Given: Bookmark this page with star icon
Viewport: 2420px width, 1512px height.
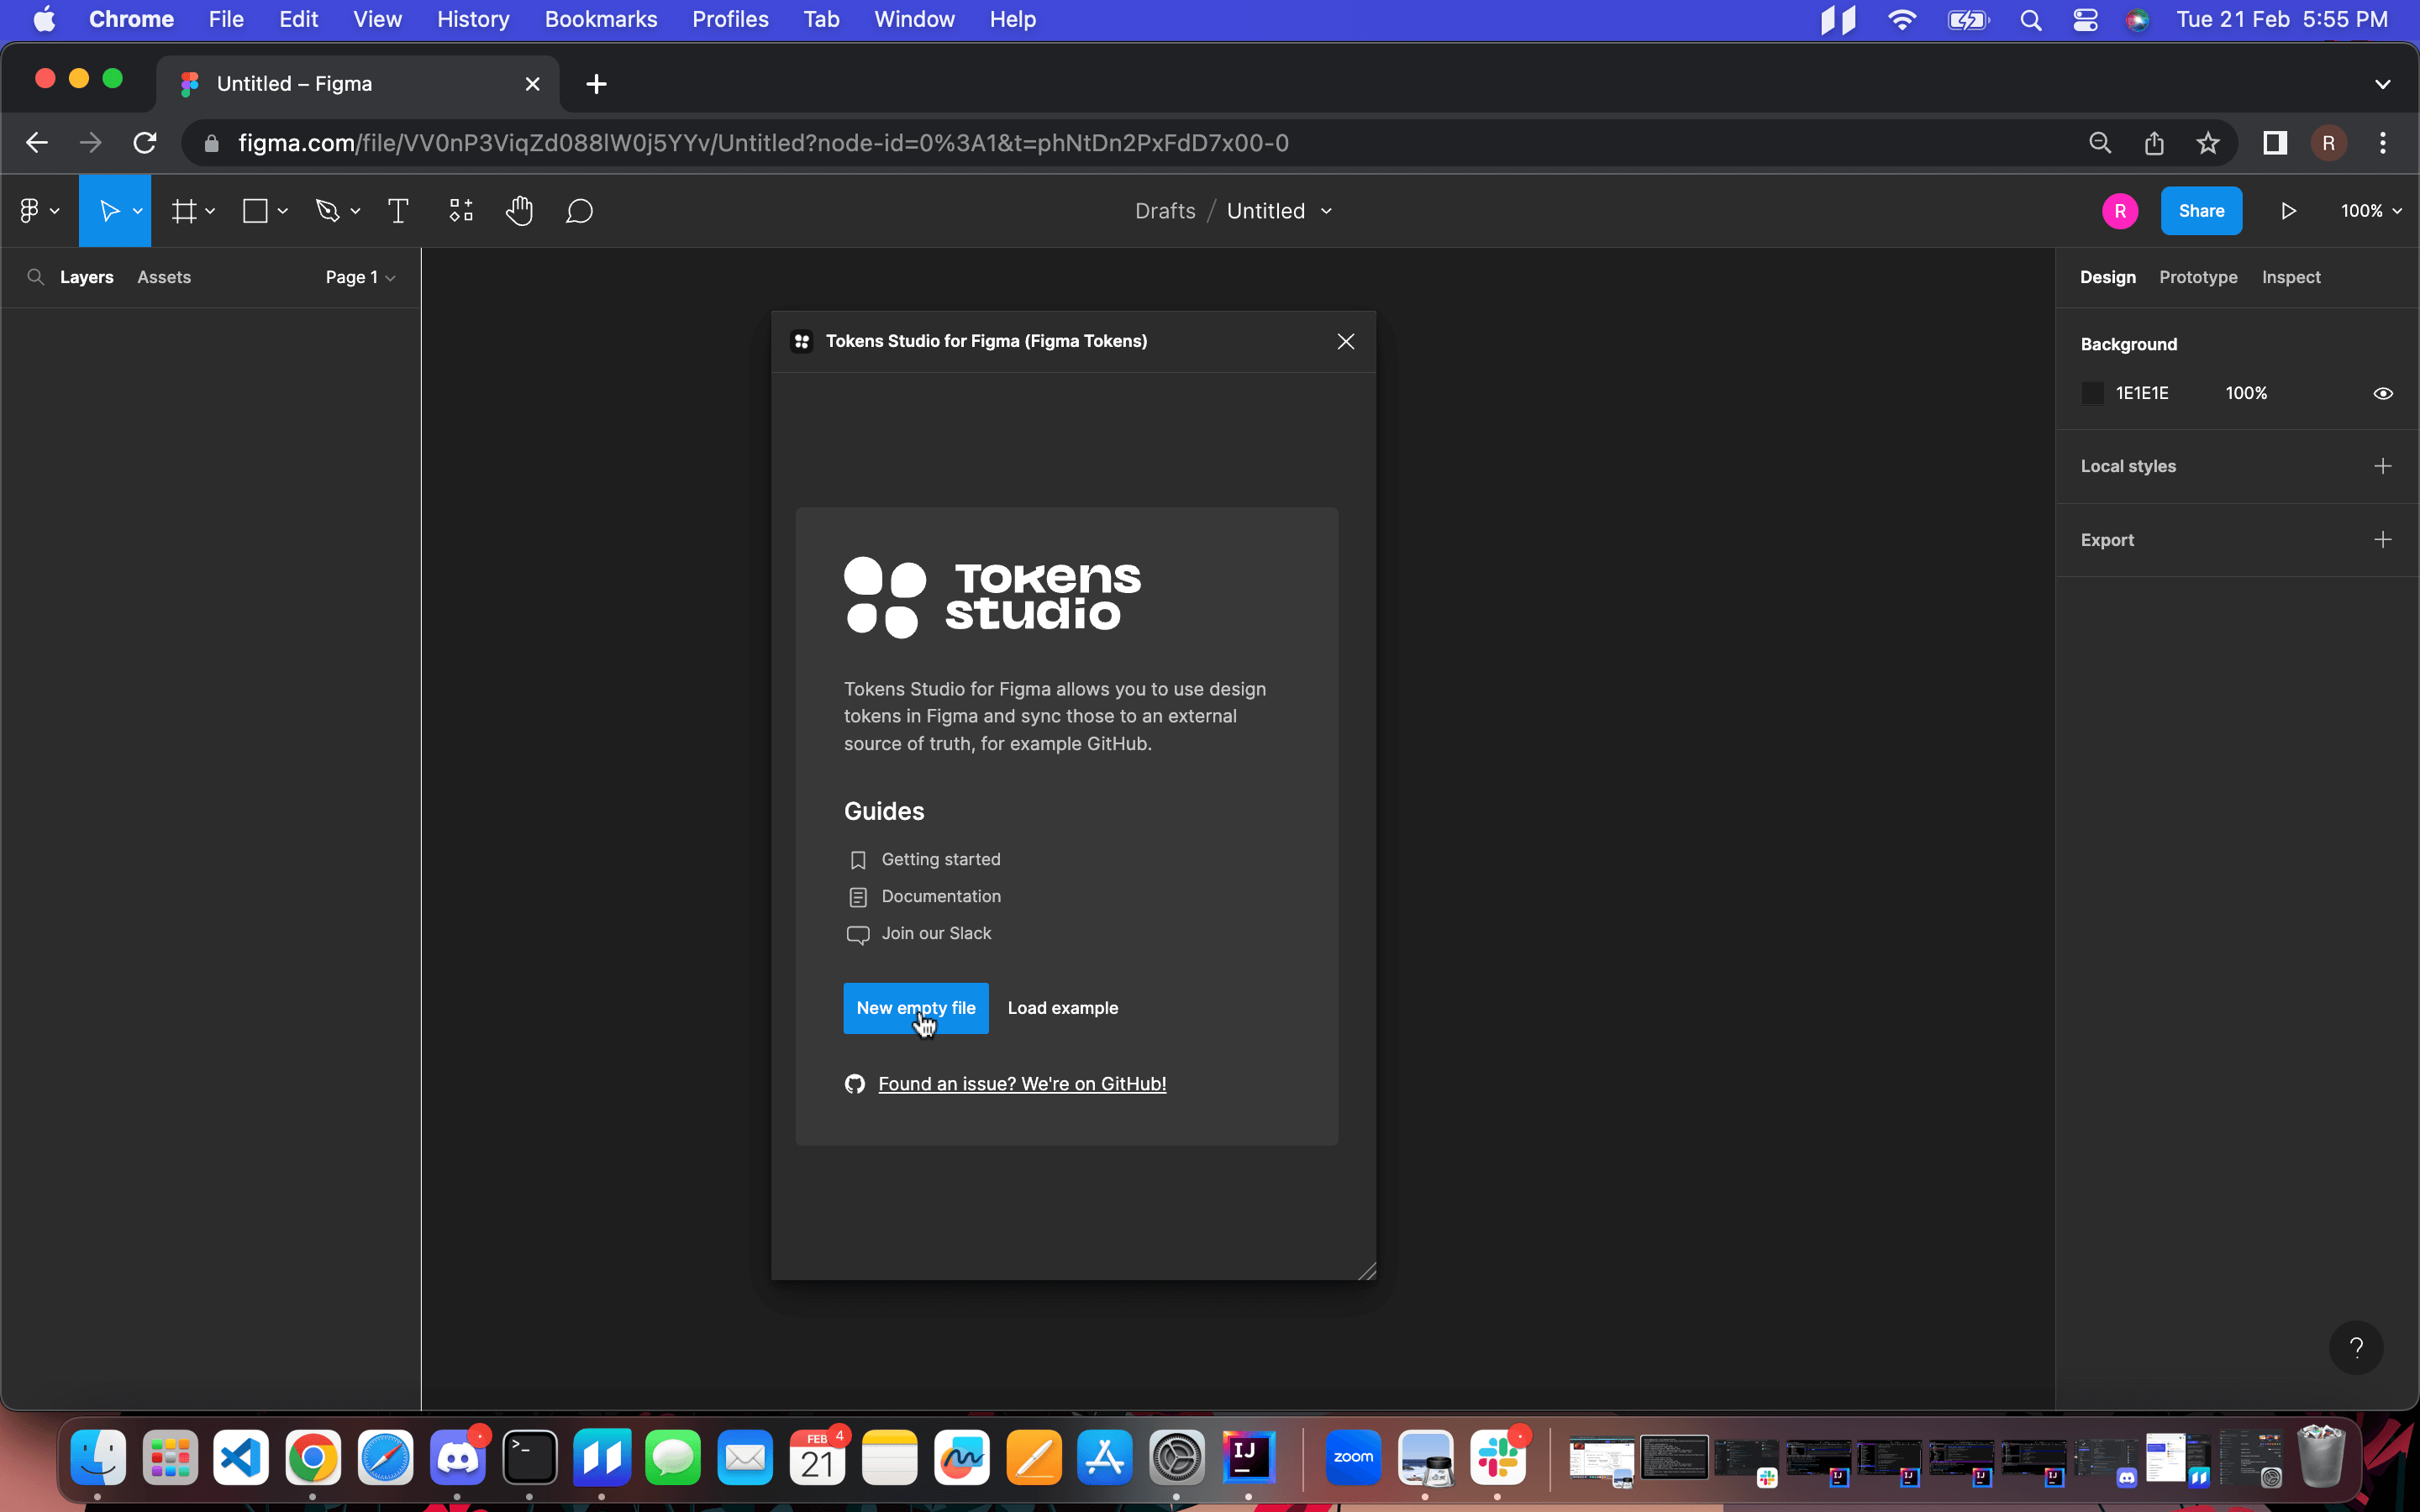Looking at the screenshot, I should (x=2208, y=143).
